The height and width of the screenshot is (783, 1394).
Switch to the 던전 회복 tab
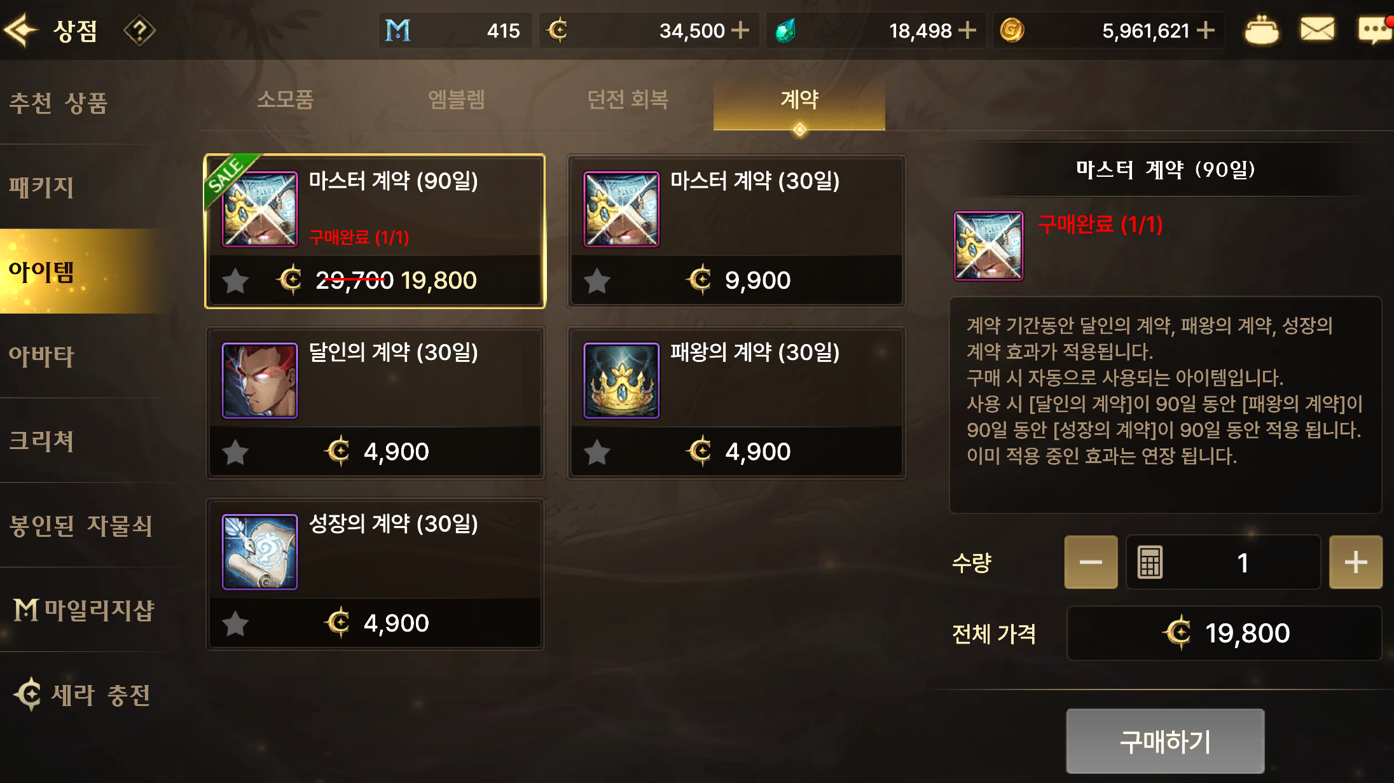628,99
